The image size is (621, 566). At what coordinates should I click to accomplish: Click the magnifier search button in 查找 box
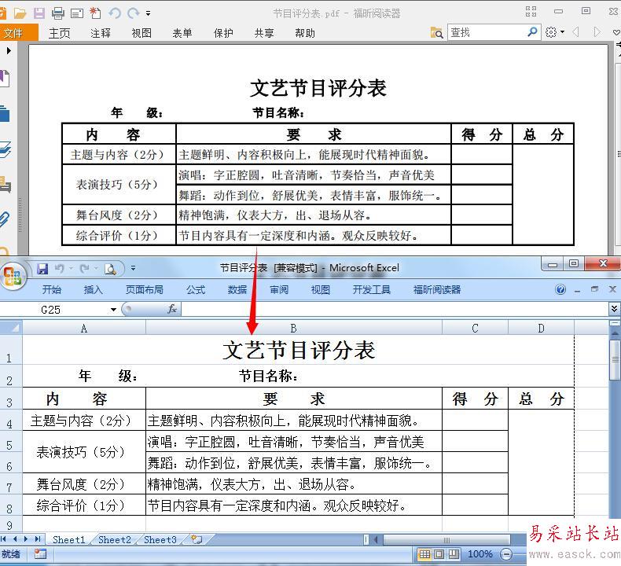(x=533, y=31)
